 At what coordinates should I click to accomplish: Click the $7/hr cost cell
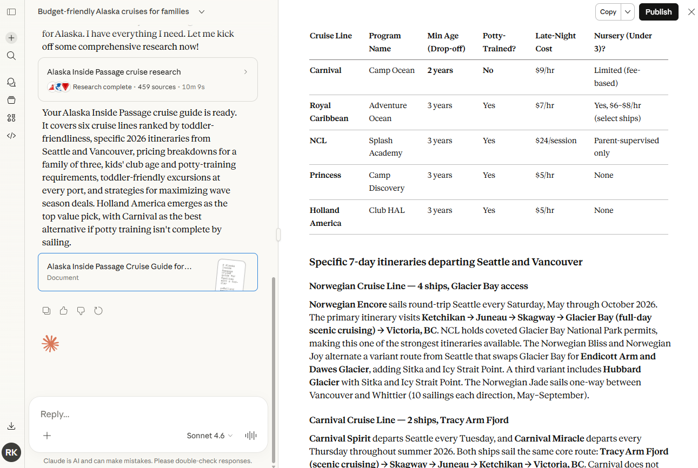tap(545, 105)
